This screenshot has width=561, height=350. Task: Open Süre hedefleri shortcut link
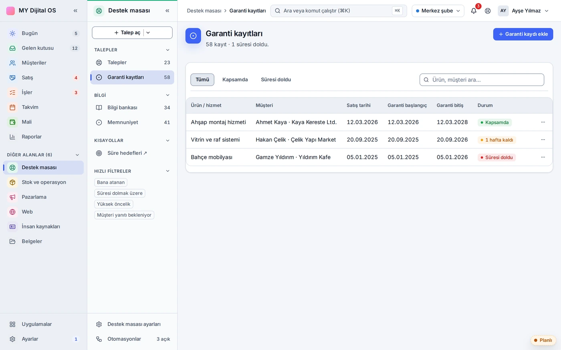pyautogui.click(x=132, y=153)
